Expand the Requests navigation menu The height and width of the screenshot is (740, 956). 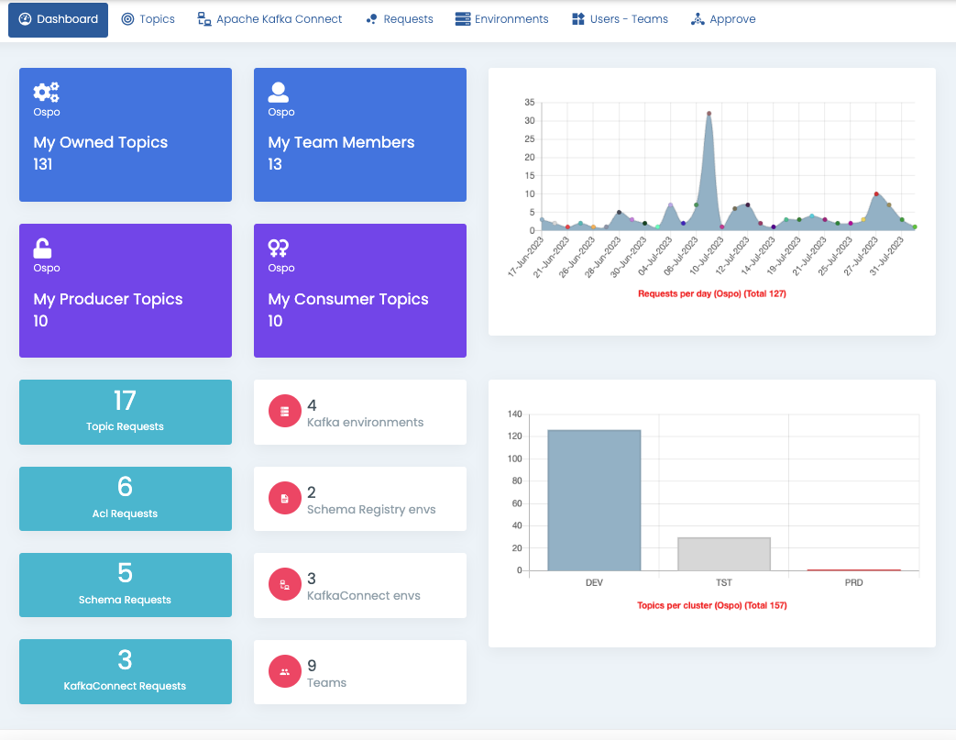coord(399,19)
